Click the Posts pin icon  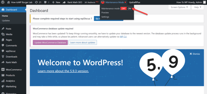coord(3,29)
